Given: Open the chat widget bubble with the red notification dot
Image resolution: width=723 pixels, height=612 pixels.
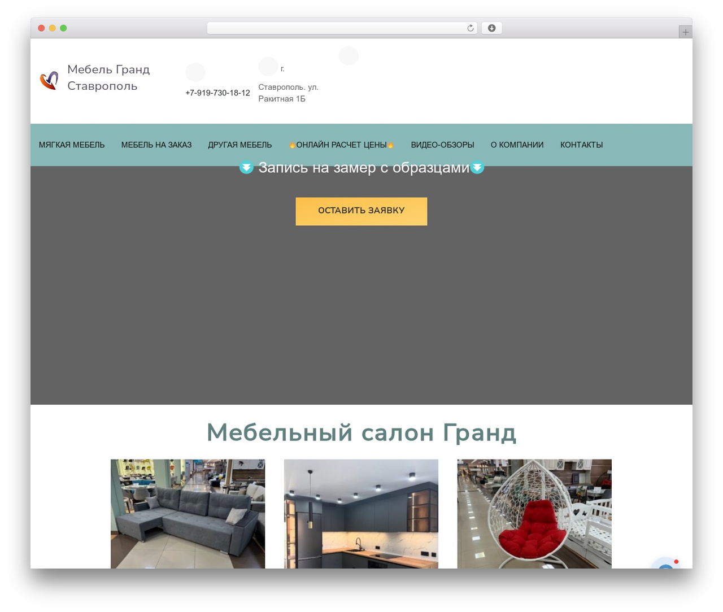Looking at the screenshot, I should [666, 563].
